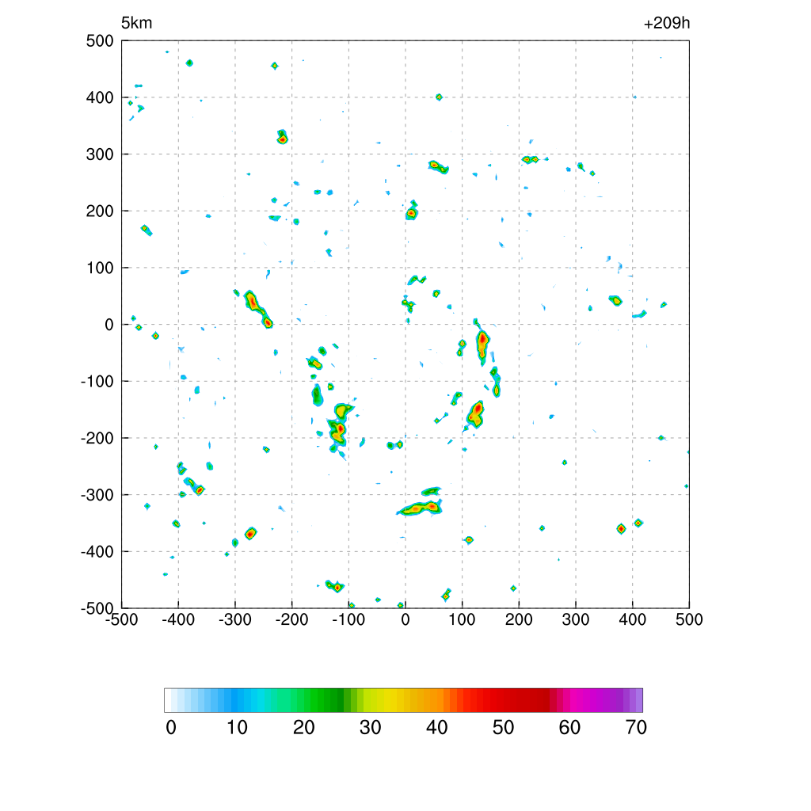811x811 pixels.
Task: Click the green colorbar segment at 20
Action: click(303, 700)
